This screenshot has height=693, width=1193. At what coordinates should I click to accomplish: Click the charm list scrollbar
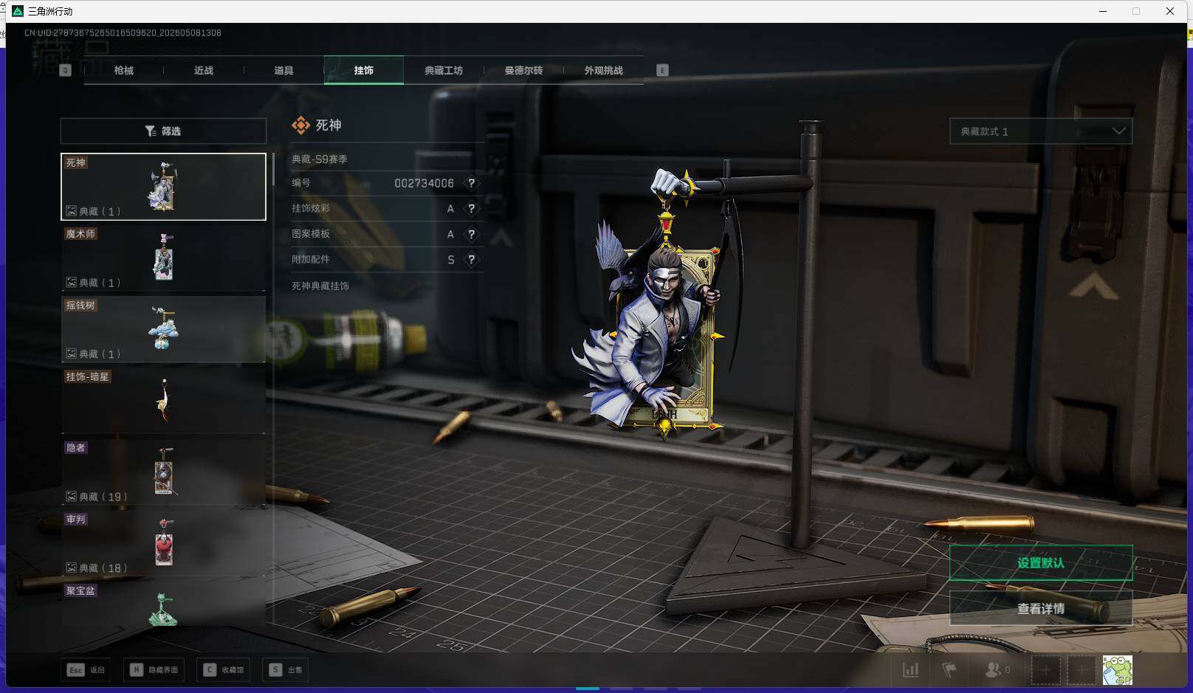click(x=273, y=168)
